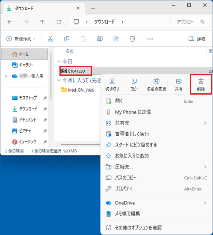Choose 共有 in the context menu
This screenshot has width=213, height=235.
[178, 85]
